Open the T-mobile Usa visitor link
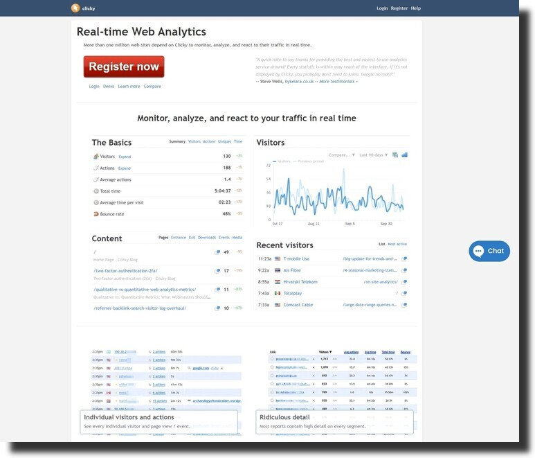 [296, 259]
